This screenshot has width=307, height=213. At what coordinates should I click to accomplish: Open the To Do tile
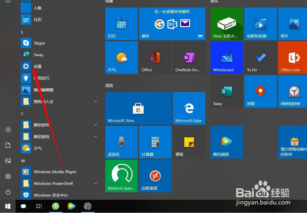pyautogui.click(x=260, y=58)
